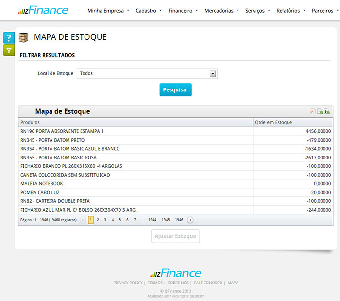Export stock map as PDF
This screenshot has width=340, height=301.
pyautogui.click(x=313, y=111)
